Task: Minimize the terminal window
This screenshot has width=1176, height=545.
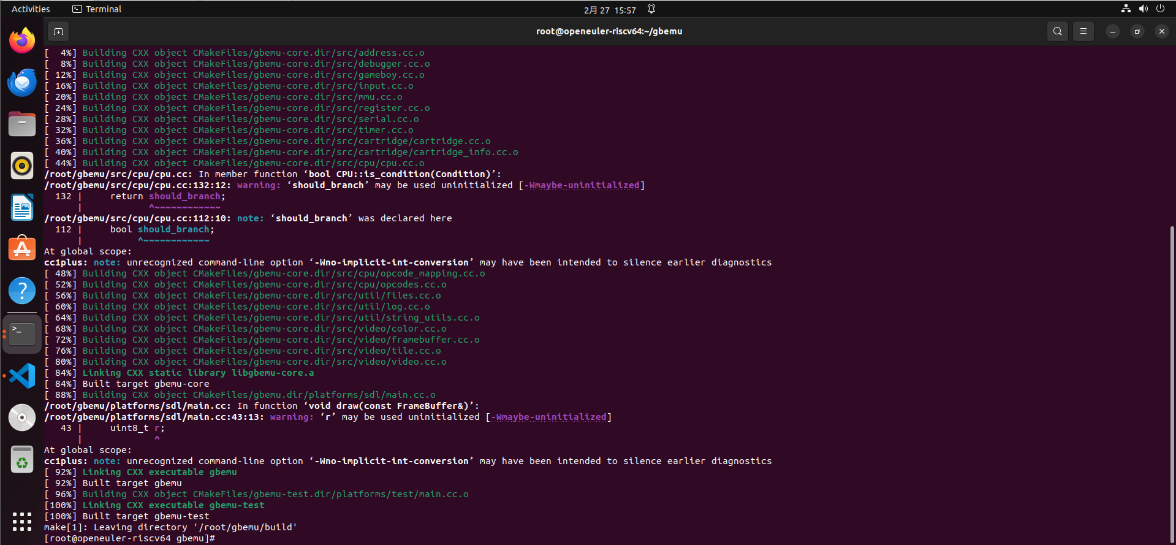Action: 1112,31
